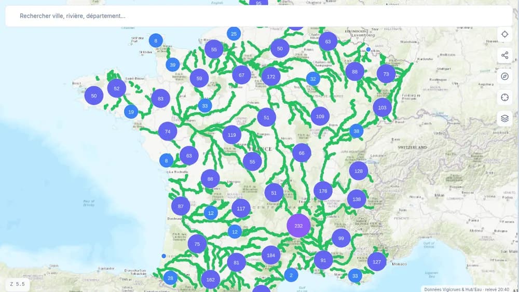
Task: Click the locate-me GPS icon
Action: pos(504,34)
